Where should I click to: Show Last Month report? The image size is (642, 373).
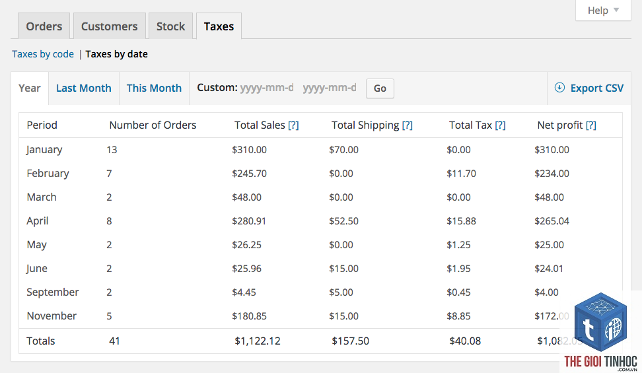coord(83,88)
